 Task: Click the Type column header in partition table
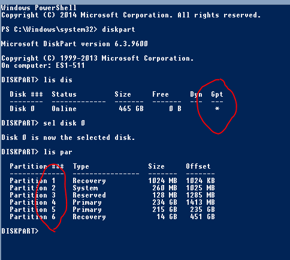click(x=81, y=166)
